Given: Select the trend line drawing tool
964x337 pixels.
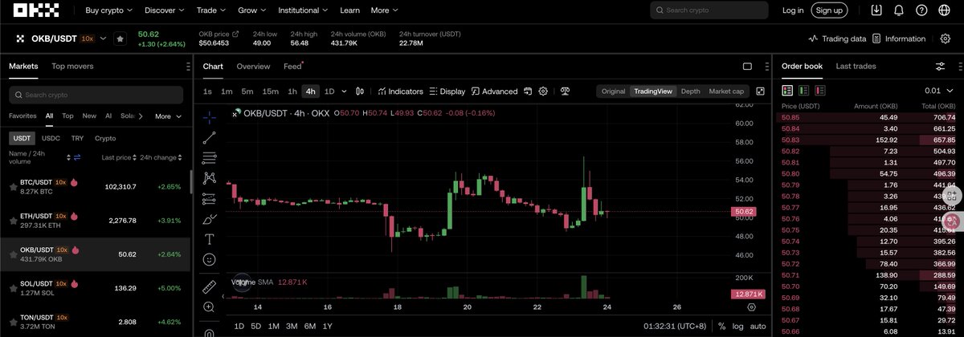Looking at the screenshot, I should (210, 137).
